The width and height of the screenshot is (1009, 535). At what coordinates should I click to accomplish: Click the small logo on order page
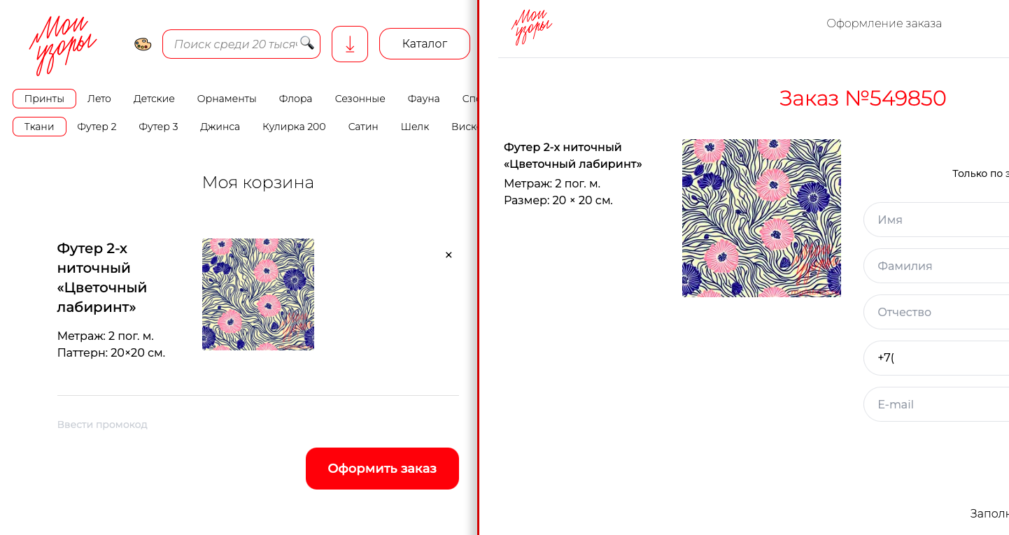tap(532, 27)
